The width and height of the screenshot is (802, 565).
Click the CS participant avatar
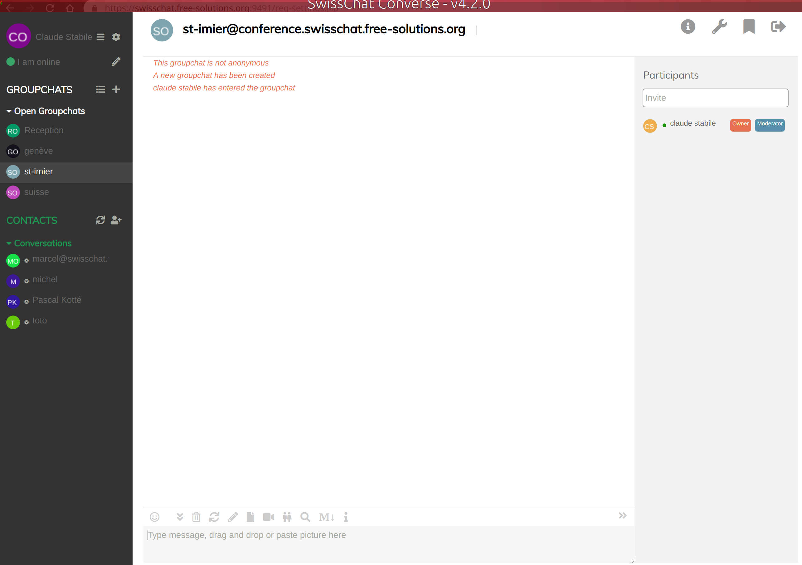(x=650, y=126)
